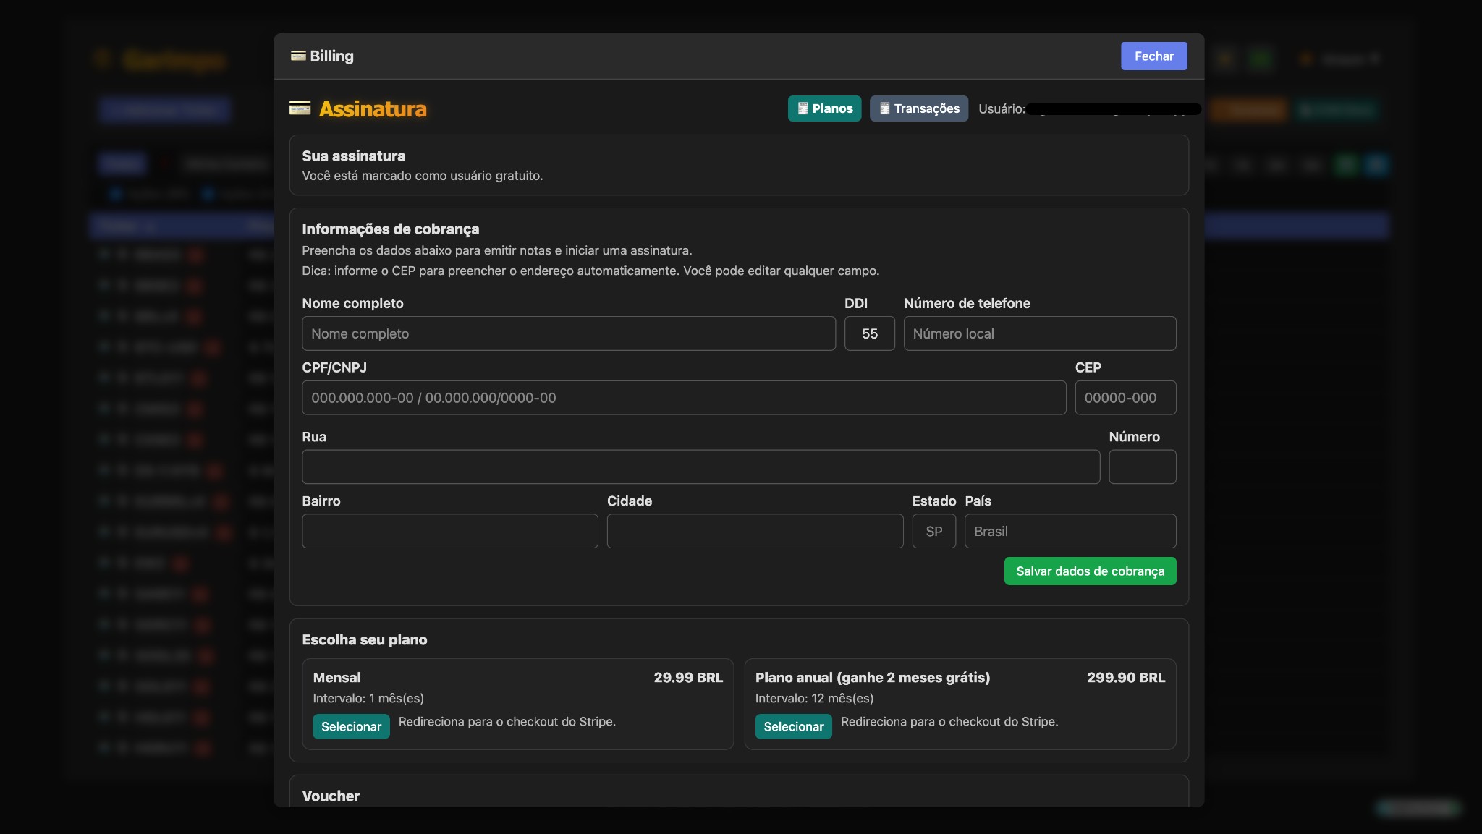
Task: Click the Número de telefone field
Action: (x=1040, y=333)
